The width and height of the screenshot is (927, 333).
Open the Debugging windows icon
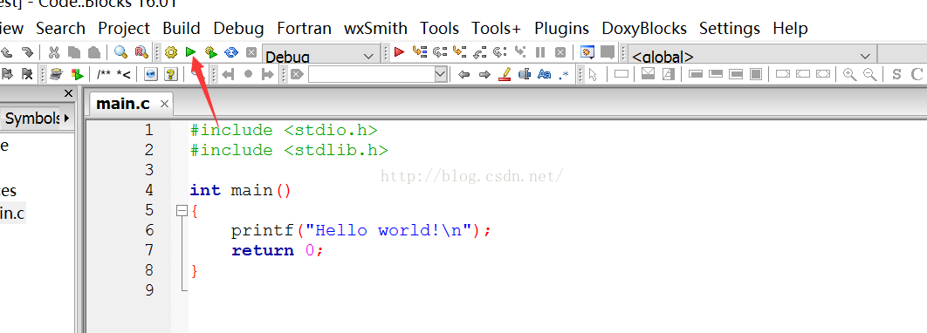coord(587,52)
